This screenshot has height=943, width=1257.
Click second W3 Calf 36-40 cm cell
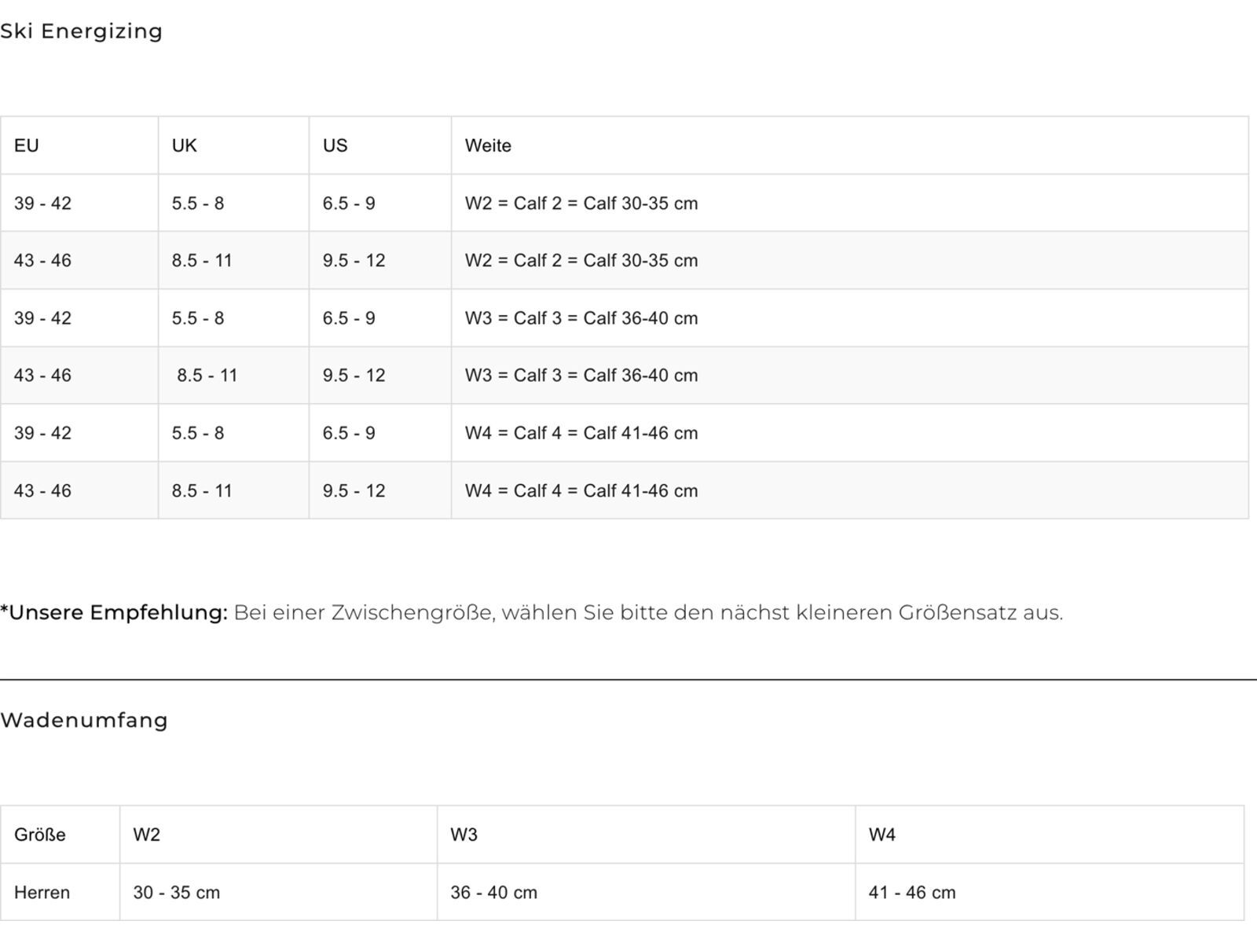tap(850, 376)
